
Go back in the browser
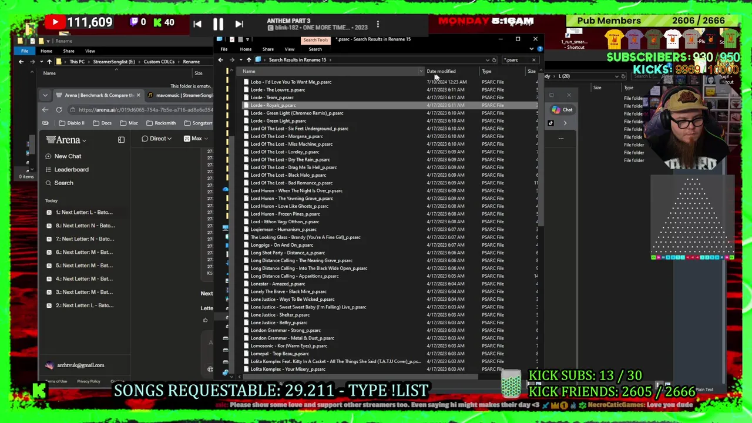(x=45, y=110)
